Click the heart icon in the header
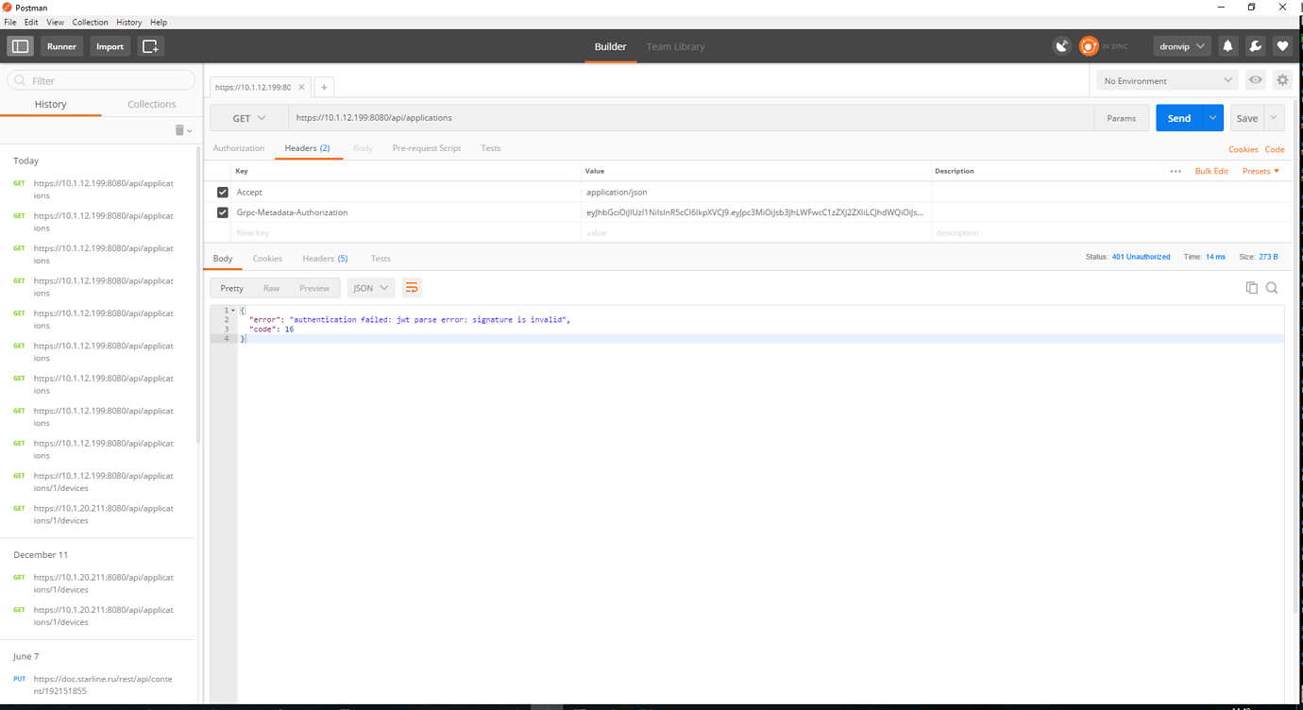 click(x=1281, y=45)
